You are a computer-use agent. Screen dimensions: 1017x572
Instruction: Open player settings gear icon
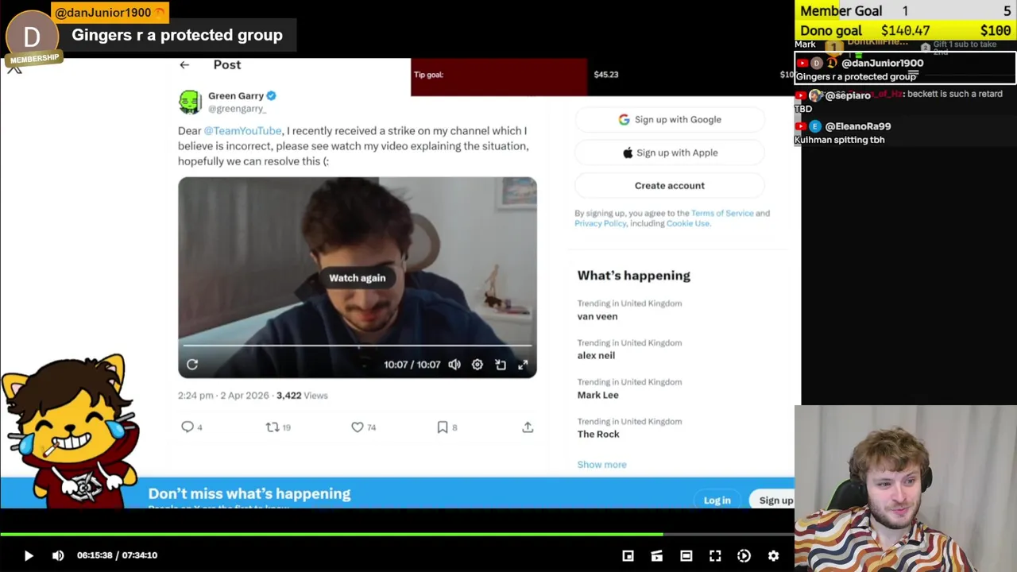773,556
